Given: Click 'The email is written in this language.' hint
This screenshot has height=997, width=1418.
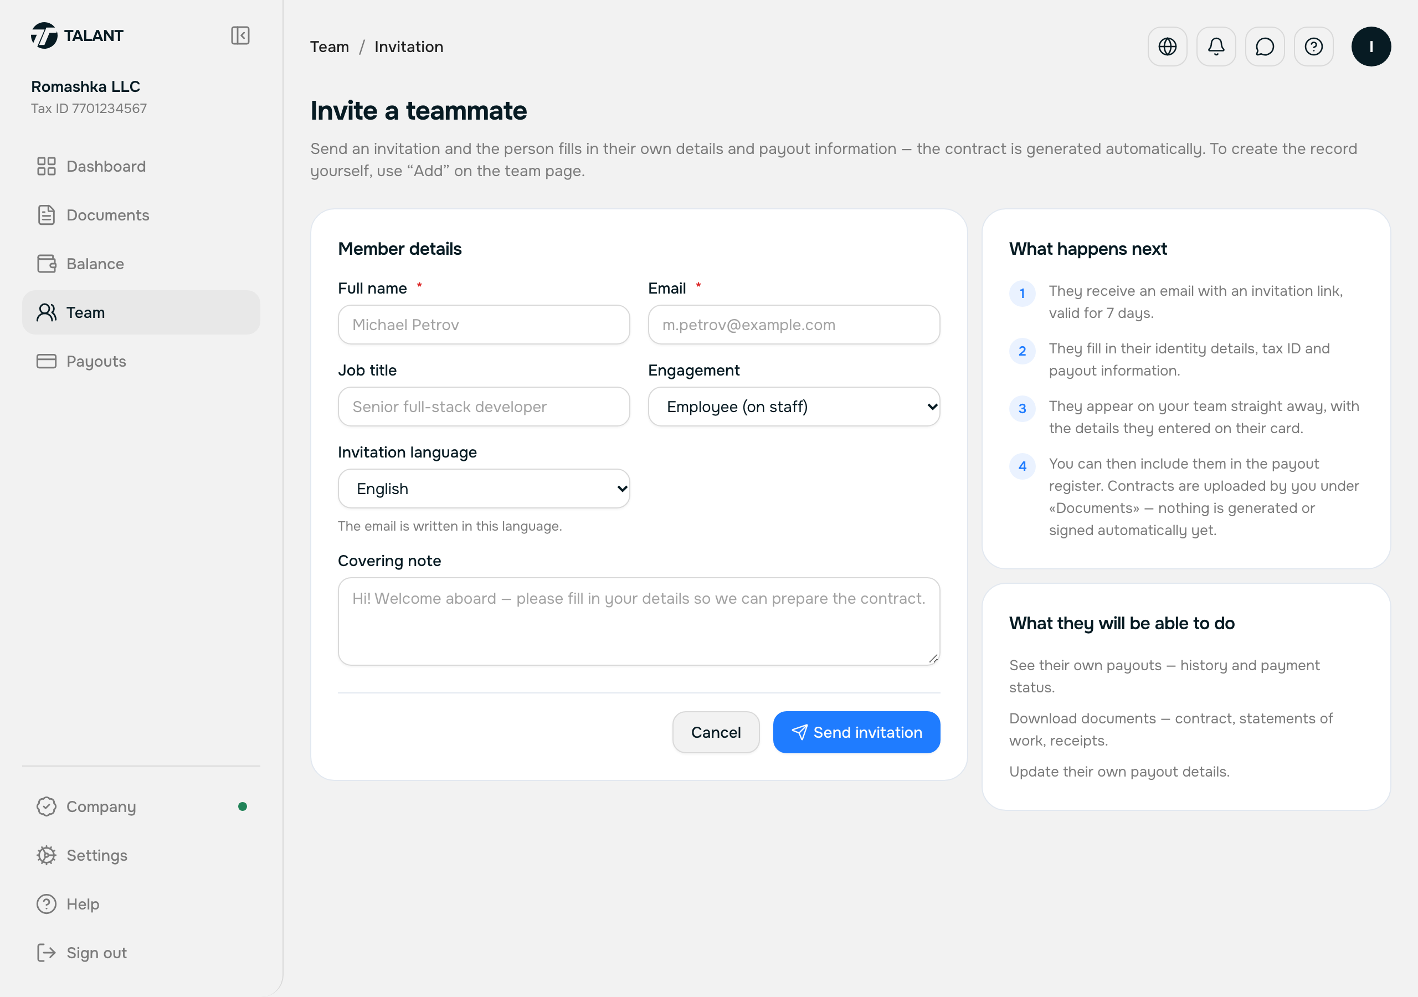Looking at the screenshot, I should [x=450, y=526].
